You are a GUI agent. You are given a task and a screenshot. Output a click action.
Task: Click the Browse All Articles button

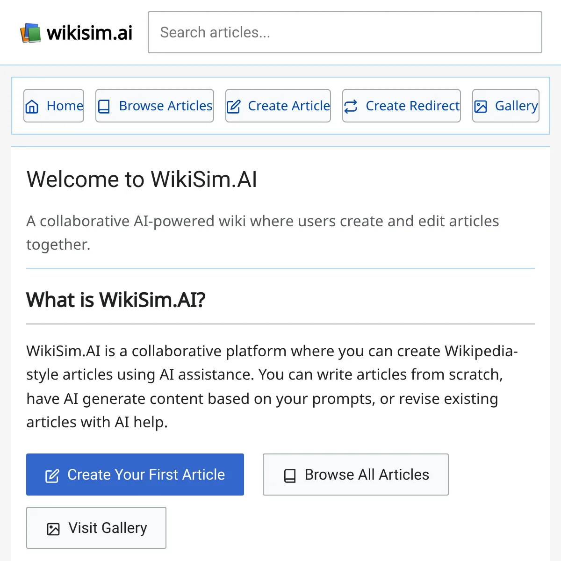356,475
